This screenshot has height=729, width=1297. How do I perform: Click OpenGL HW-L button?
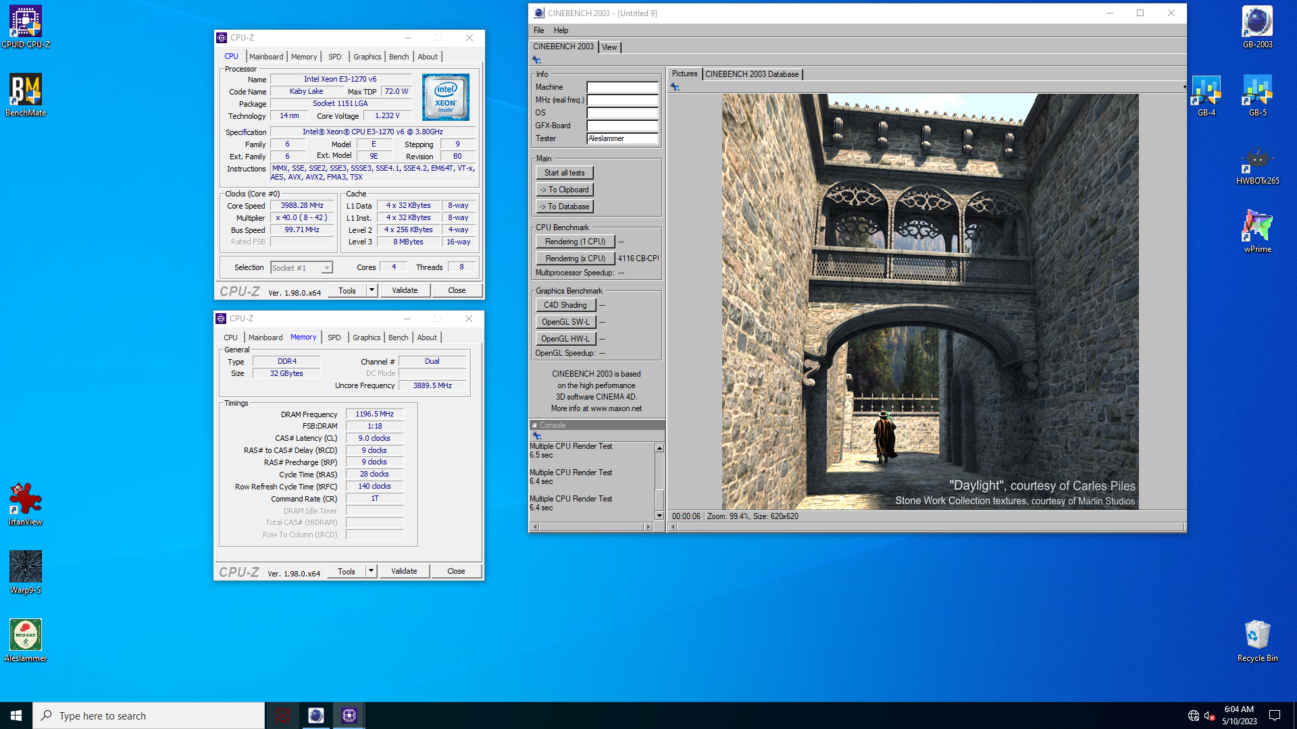(x=566, y=339)
